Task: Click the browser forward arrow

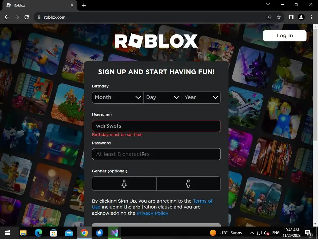Action: click(x=17, y=17)
